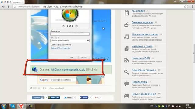Open the taskbar clock showing 9:41
The width and height of the screenshot is (195, 109).
(x=188, y=106)
